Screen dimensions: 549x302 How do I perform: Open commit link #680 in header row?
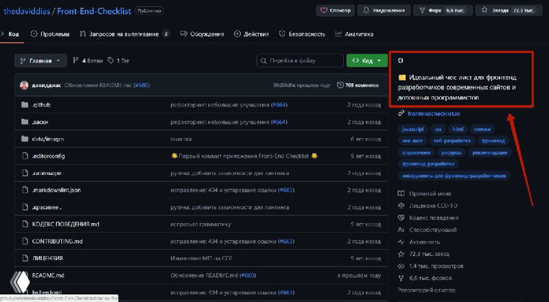tap(142, 85)
